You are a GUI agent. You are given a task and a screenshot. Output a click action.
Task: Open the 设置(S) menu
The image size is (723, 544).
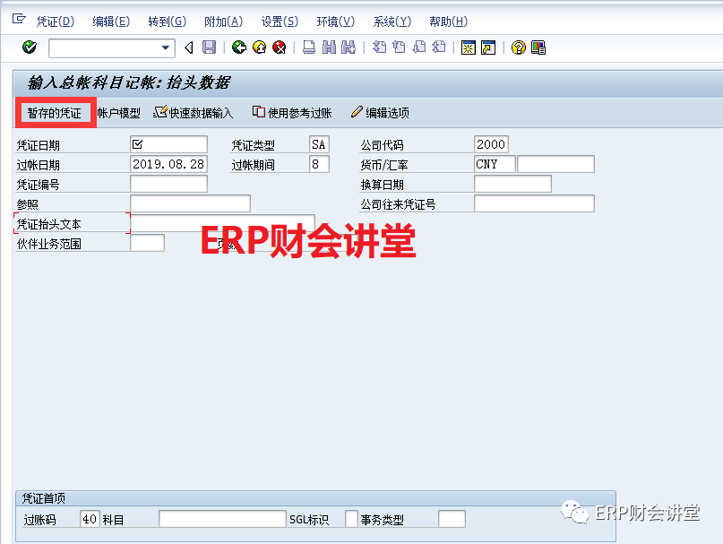pos(280,22)
